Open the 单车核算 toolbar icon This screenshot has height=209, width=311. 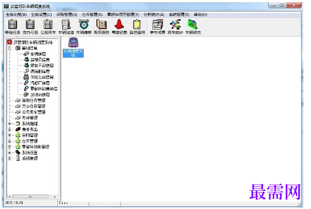tap(157, 27)
